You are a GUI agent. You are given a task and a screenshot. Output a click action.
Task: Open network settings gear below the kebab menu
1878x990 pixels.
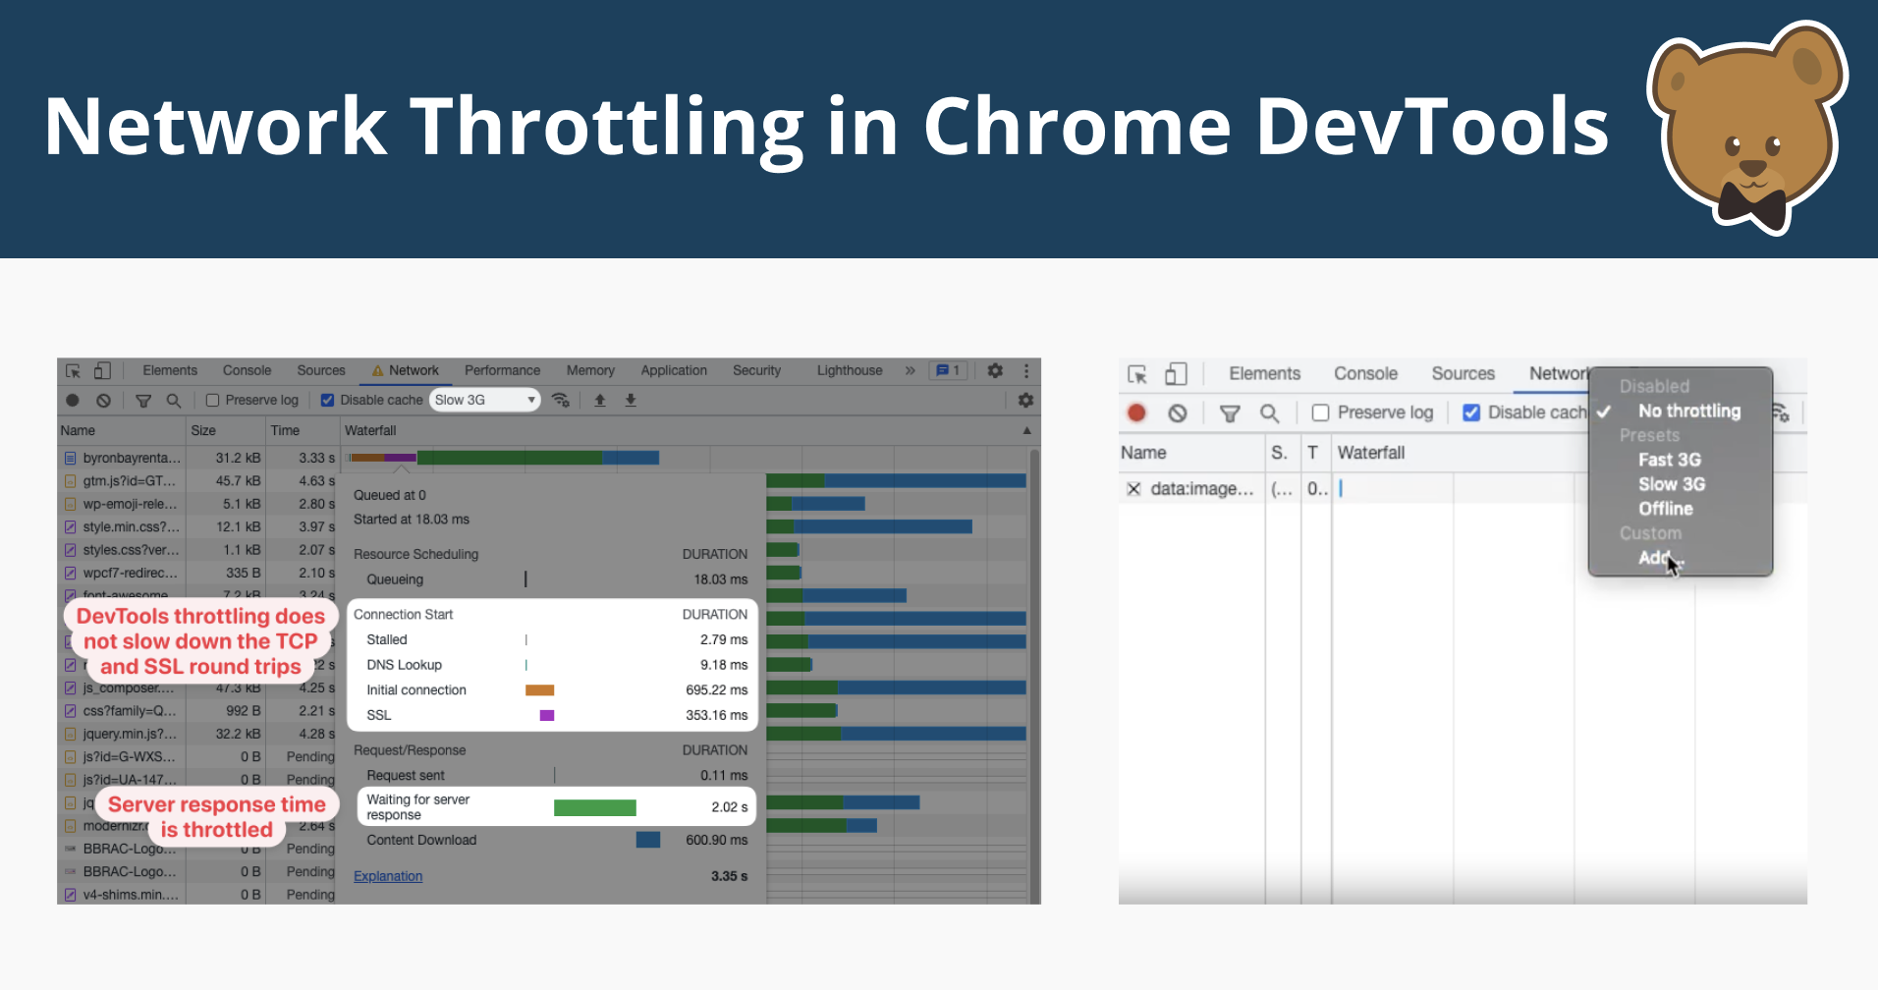(x=1025, y=401)
